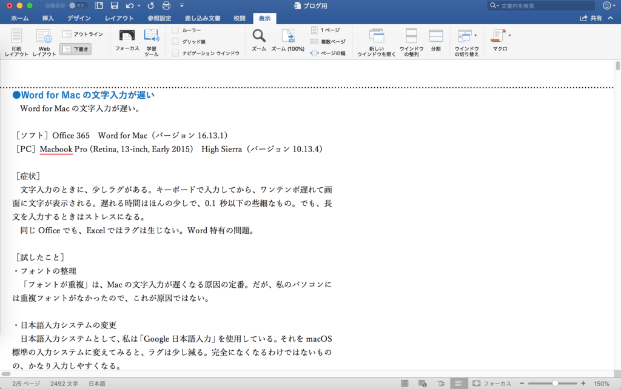Click the Print icon in title bar
The height and width of the screenshot is (389, 621).
[x=166, y=5]
